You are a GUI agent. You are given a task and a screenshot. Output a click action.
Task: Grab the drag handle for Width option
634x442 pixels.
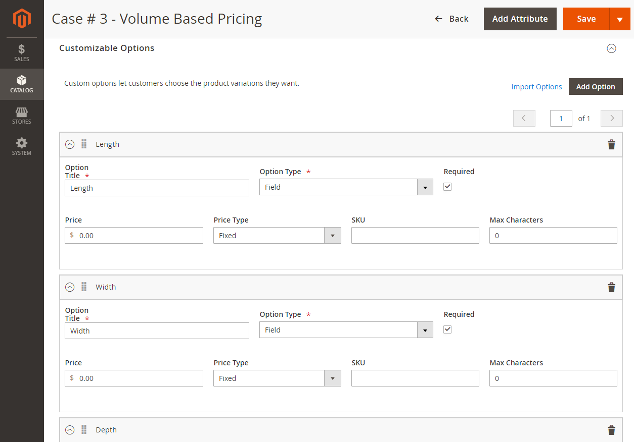(84, 287)
